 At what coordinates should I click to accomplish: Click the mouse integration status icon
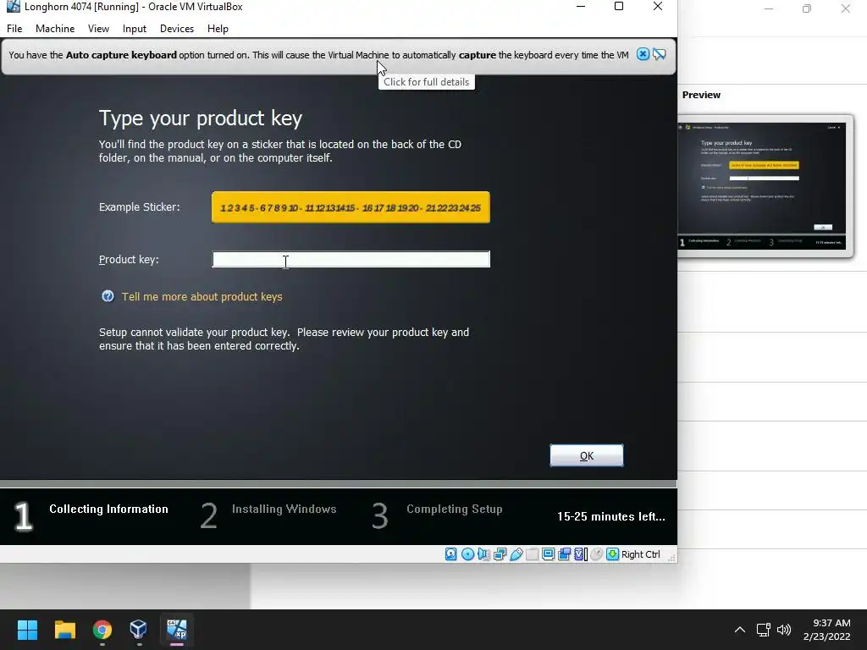coord(597,554)
